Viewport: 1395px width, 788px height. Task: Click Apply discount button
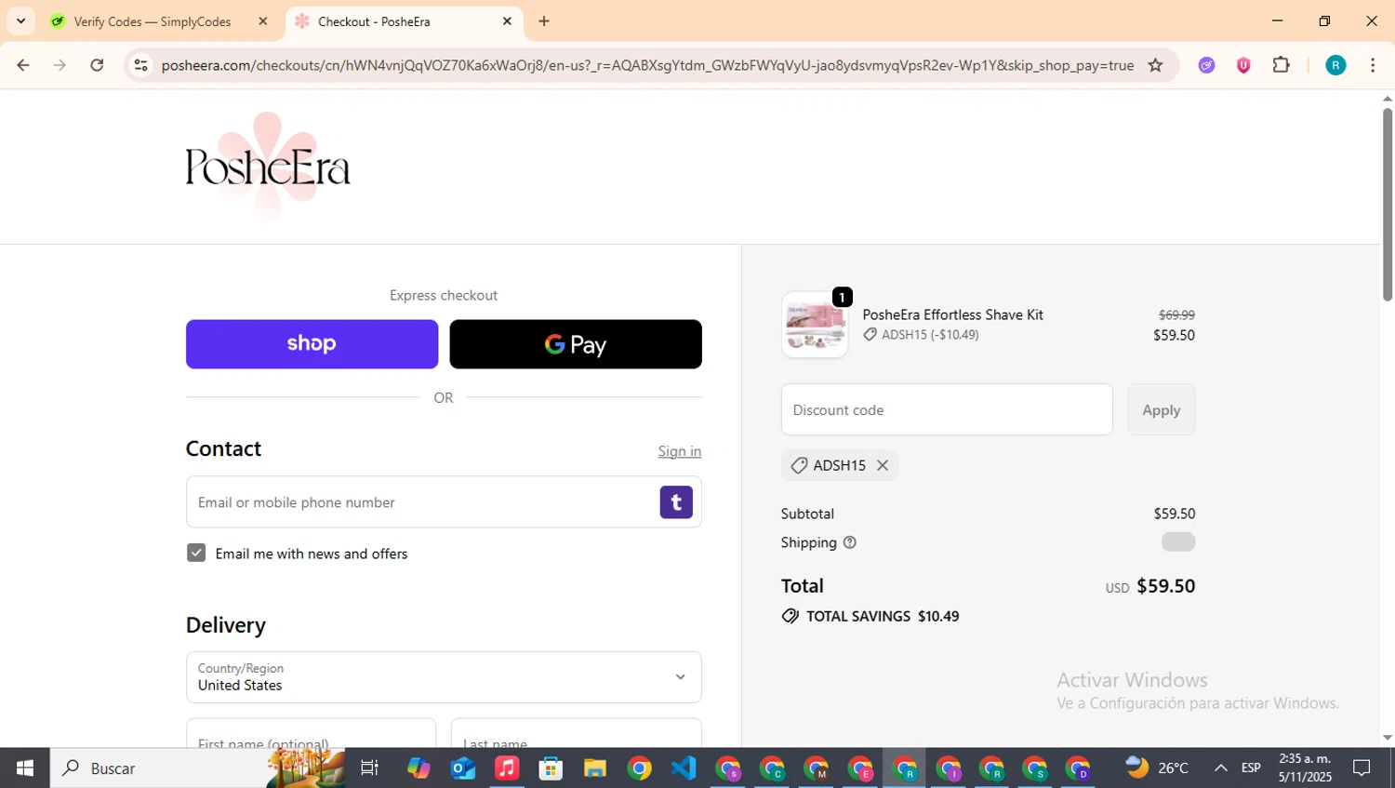point(1161,409)
